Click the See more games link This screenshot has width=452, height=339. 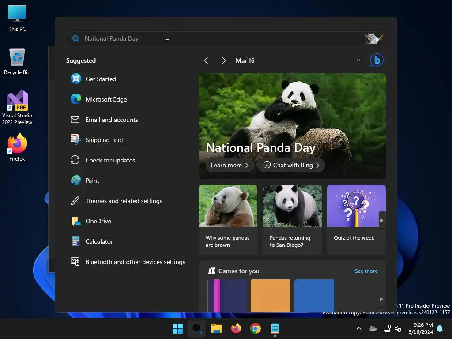(366, 271)
